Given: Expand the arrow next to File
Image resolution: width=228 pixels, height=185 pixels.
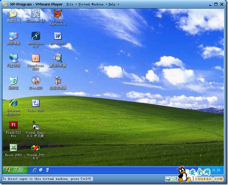Looking at the screenshot, I should coord(76,4).
